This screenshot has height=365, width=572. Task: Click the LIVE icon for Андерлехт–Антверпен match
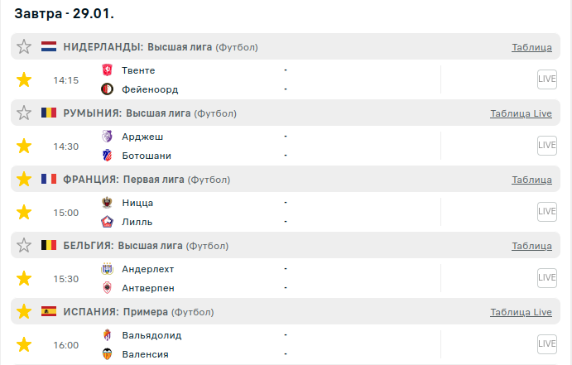coord(546,278)
